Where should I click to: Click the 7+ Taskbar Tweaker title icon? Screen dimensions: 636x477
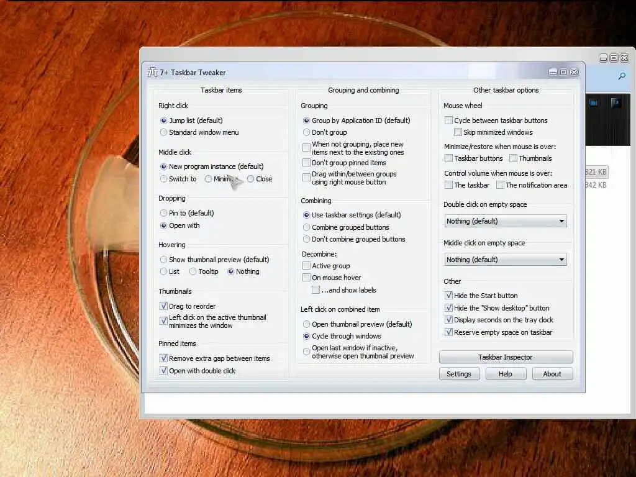(x=153, y=72)
